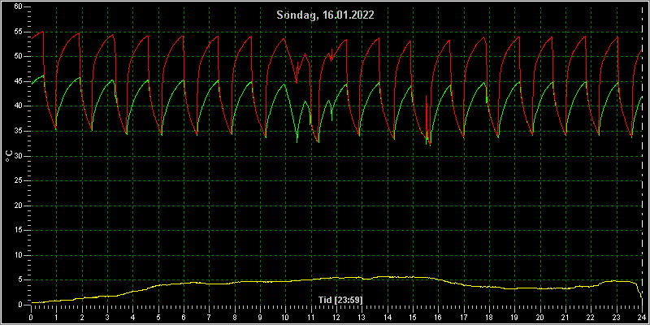Click the °C axis unit label
This screenshot has height=325, width=650.
[x=9, y=156]
